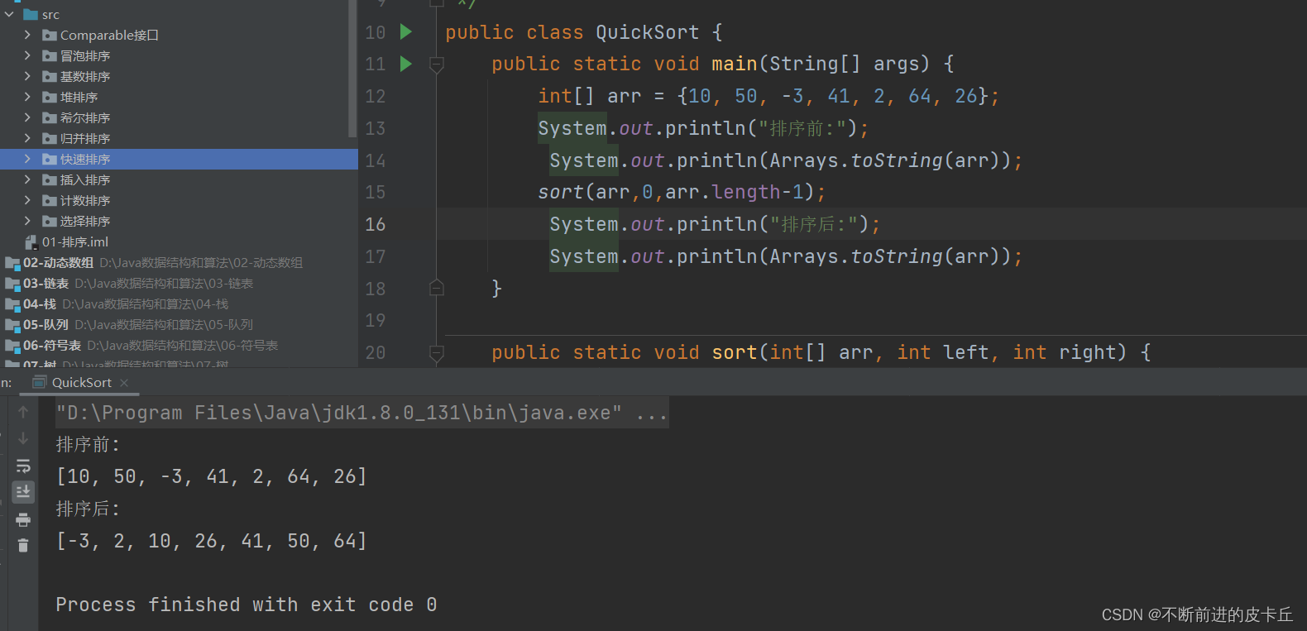Expand the 选择排序 package chevron

click(27, 221)
